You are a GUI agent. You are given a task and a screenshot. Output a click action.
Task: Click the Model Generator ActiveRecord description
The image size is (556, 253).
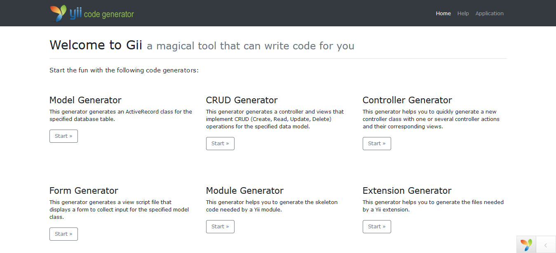click(121, 116)
